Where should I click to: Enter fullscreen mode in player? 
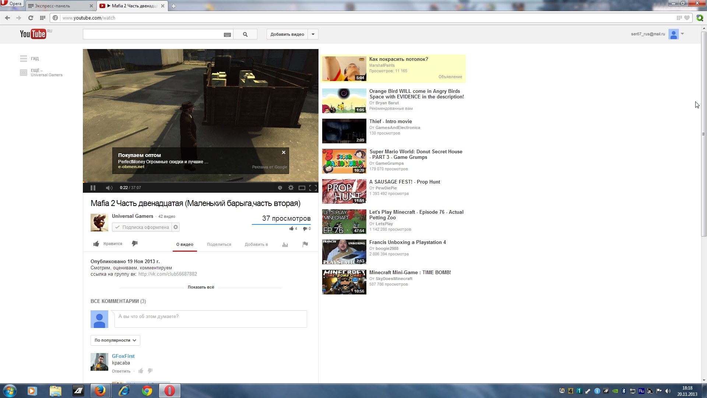click(313, 188)
